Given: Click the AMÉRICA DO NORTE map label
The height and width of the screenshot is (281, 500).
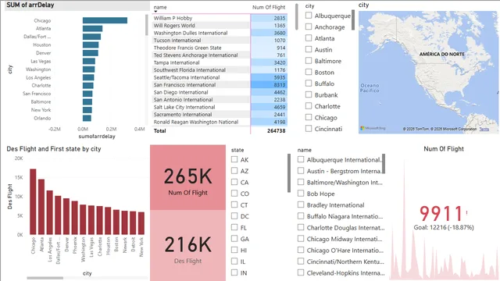Looking at the screenshot, I should 441,54.
